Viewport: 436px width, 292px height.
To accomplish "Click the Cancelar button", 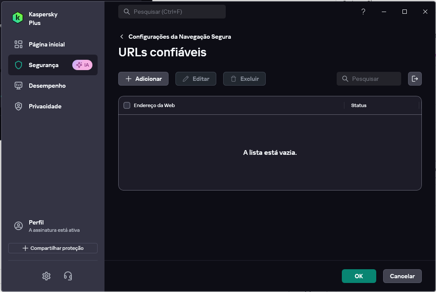I will tap(402, 276).
